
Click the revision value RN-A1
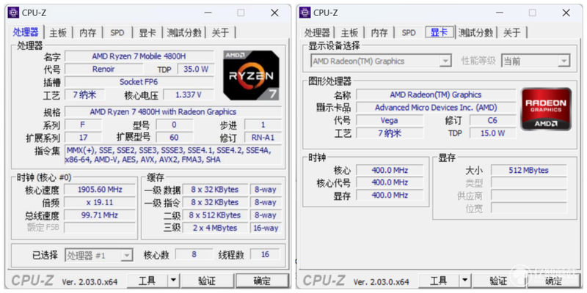[x=263, y=138]
